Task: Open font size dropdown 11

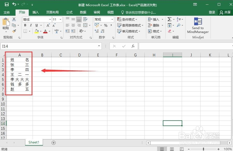Action: (x=61, y=19)
